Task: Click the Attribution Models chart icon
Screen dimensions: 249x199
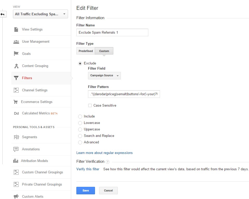Action: [x=16, y=161]
